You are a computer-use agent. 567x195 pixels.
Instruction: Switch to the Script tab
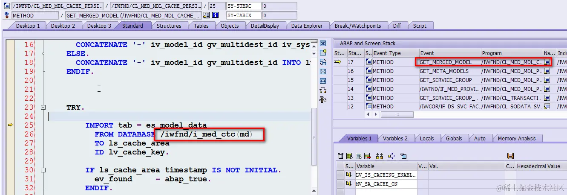tap(420, 26)
